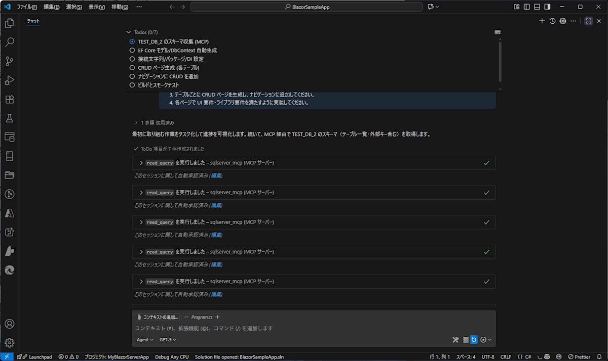608x361 pixels.
Task: Go forward with navigation arrow
Action: [182, 7]
